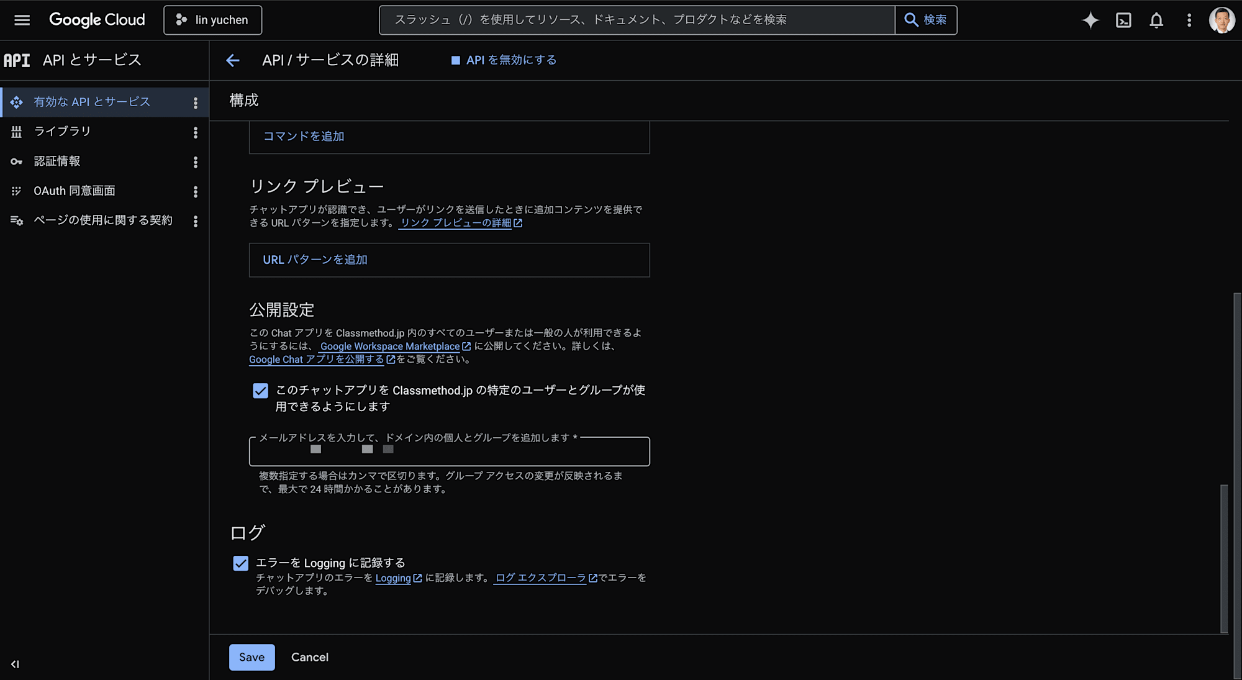Click the 公開設定 heading
The image size is (1242, 680).
282,310
